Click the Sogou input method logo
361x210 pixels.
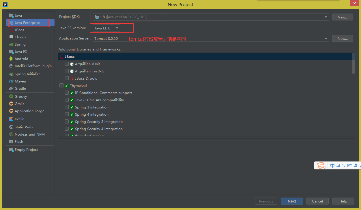321,165
